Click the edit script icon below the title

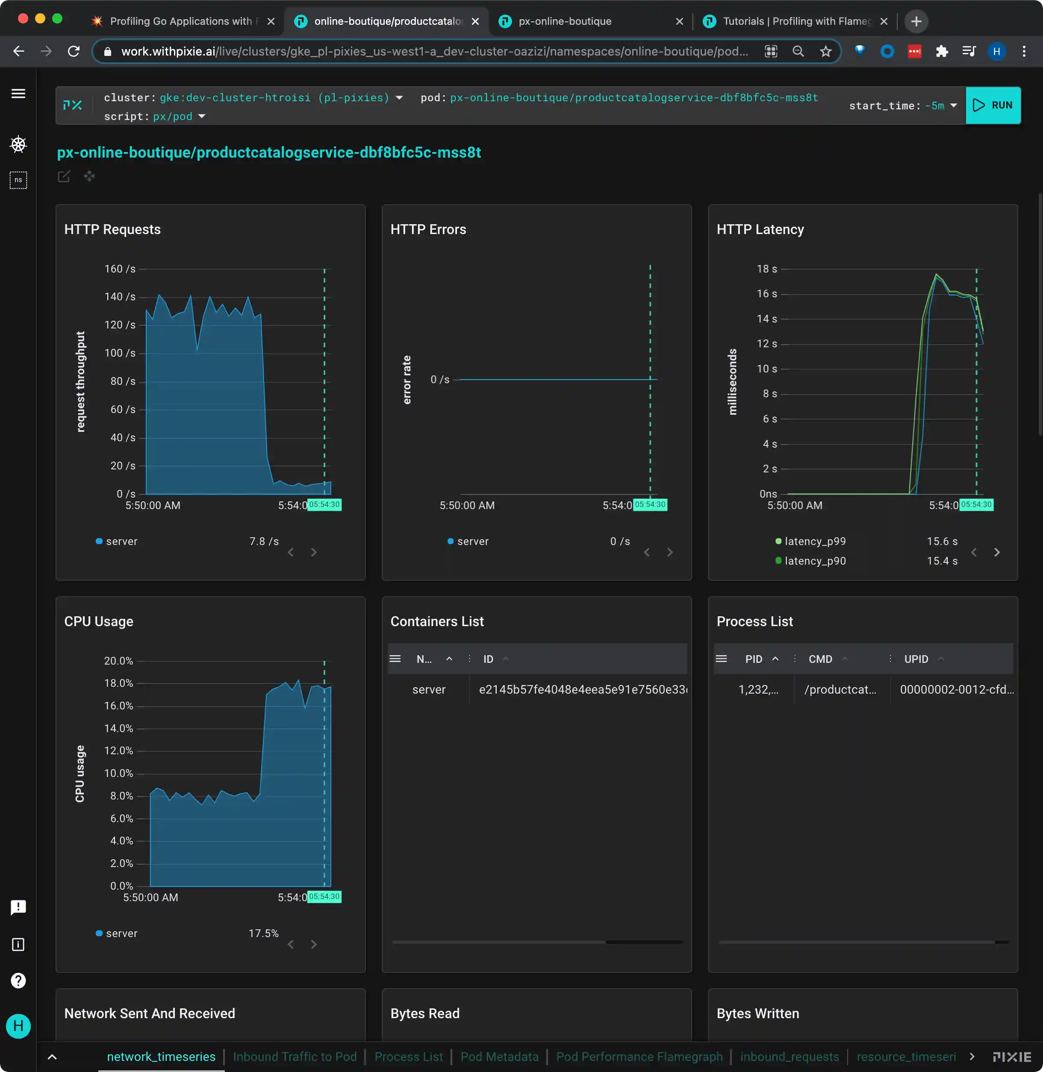click(64, 176)
